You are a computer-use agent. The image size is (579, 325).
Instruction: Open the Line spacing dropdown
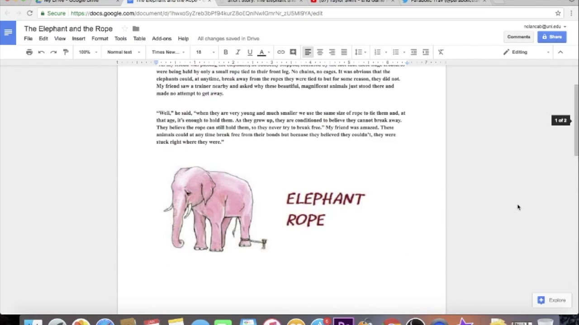click(x=361, y=52)
